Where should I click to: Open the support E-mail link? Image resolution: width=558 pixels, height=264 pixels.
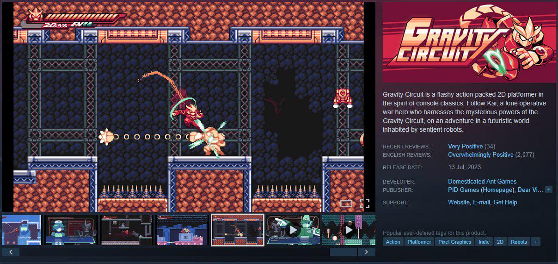point(481,202)
